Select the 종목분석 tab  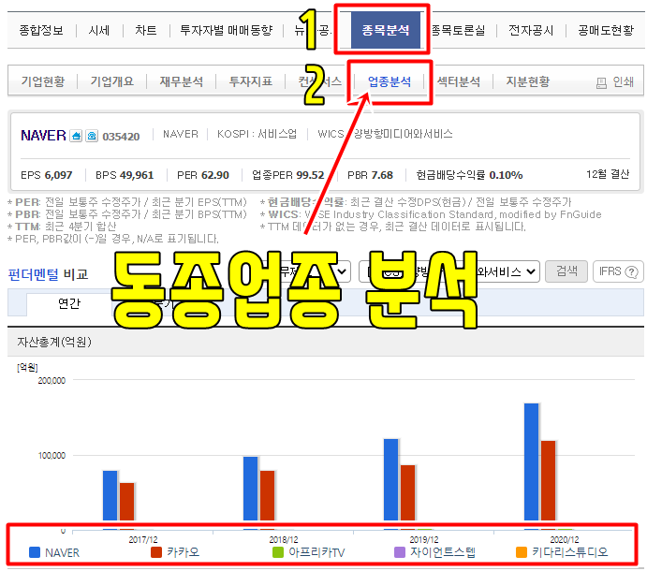(x=386, y=30)
